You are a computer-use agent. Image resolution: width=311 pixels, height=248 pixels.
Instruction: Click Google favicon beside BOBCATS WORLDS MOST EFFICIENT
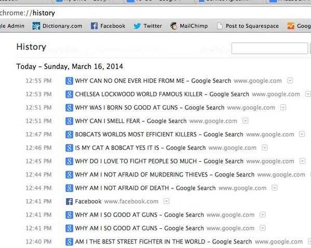69,134
